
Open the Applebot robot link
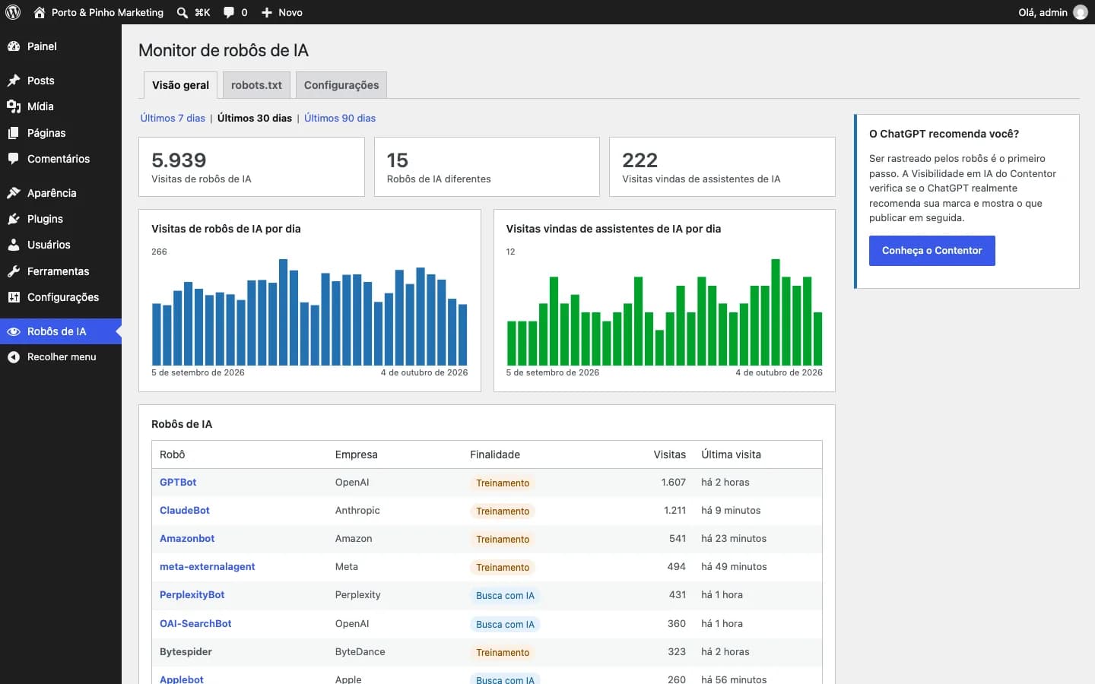pyautogui.click(x=182, y=679)
